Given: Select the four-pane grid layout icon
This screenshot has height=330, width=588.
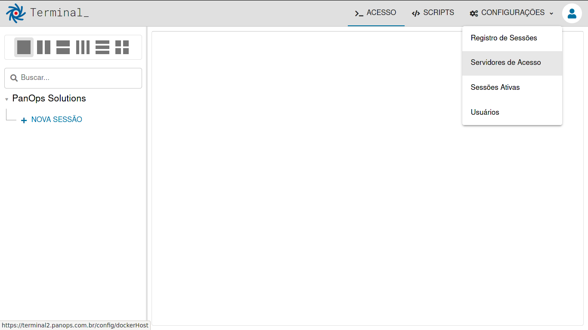Looking at the screenshot, I should click(x=122, y=47).
